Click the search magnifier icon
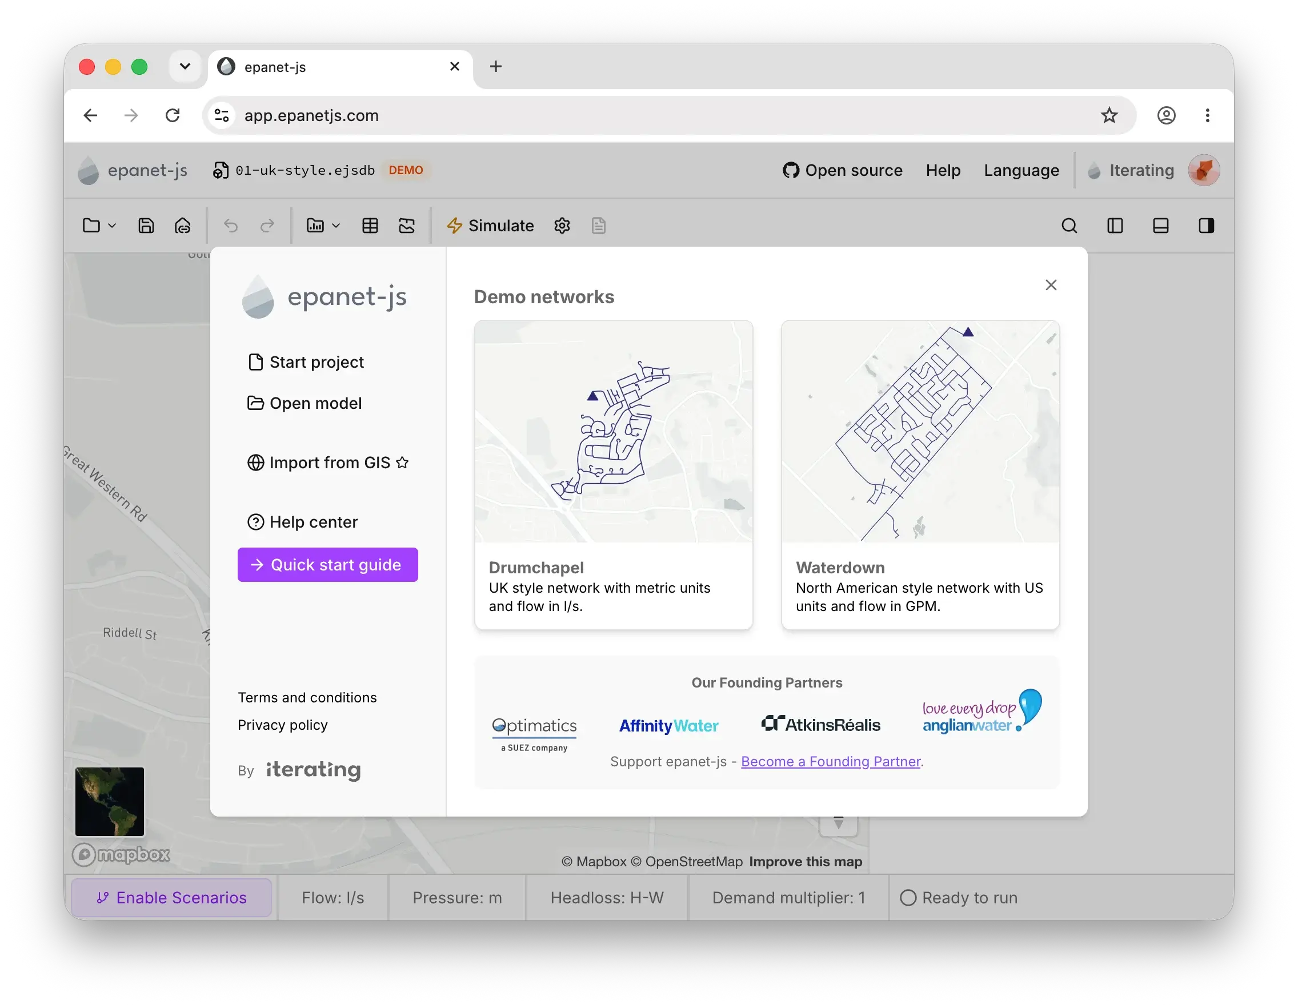This screenshot has height=1005, width=1298. [x=1069, y=226]
